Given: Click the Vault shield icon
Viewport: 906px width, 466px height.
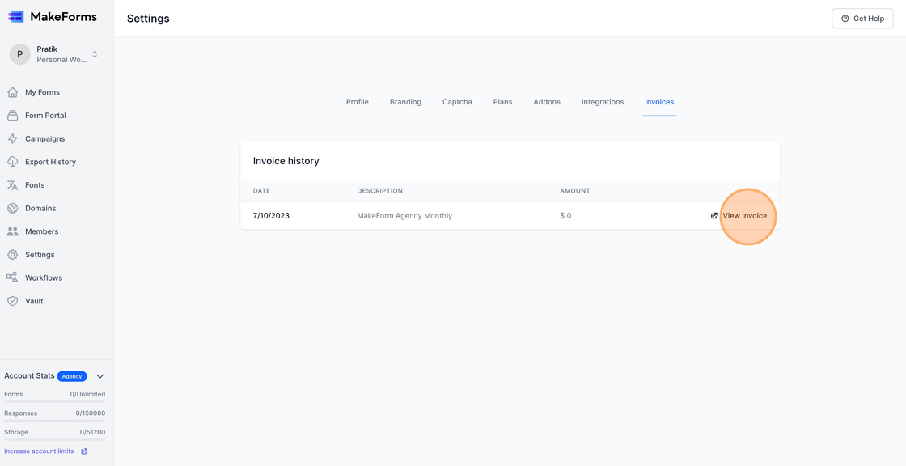Looking at the screenshot, I should pyautogui.click(x=12, y=301).
